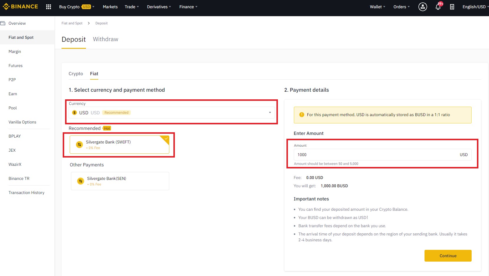Screen dimensions: 489x276
Task: Select the Deposit tab
Action: (x=74, y=39)
